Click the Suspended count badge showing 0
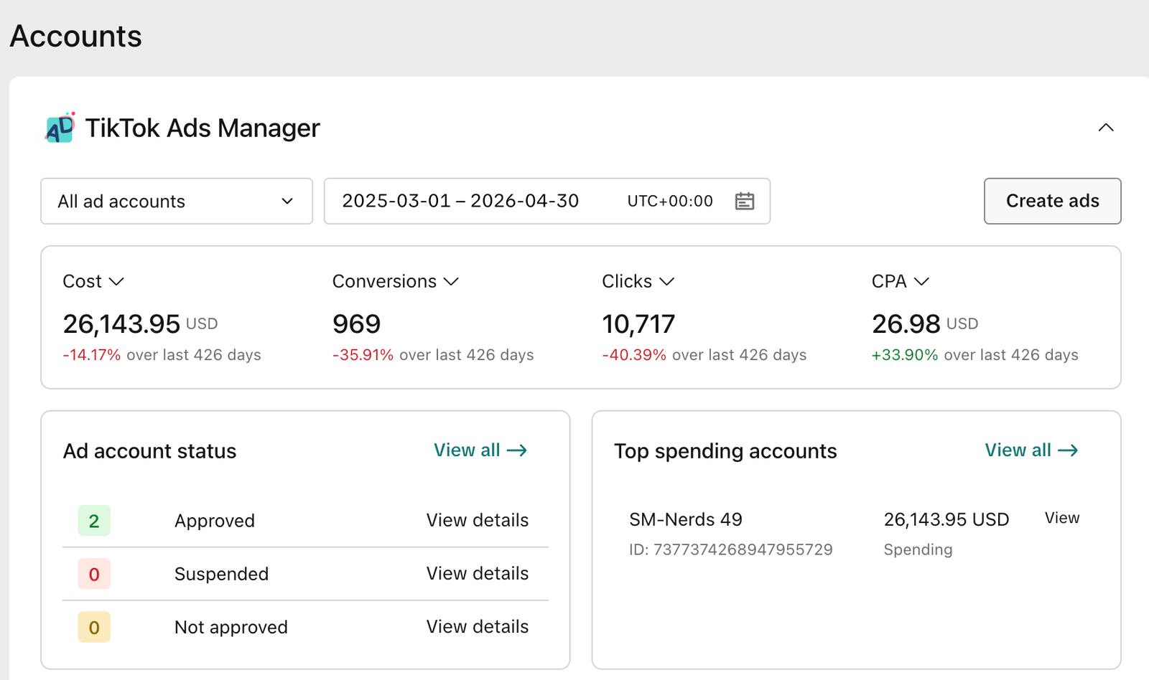 point(94,574)
